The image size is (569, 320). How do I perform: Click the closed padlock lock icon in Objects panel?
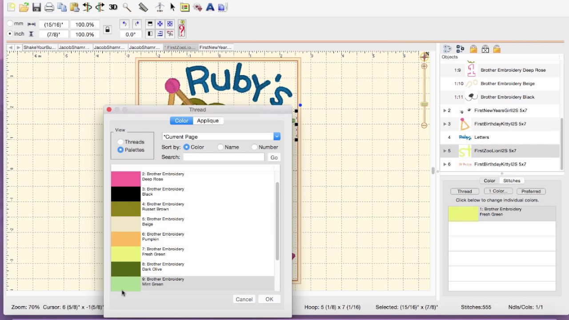[473, 49]
